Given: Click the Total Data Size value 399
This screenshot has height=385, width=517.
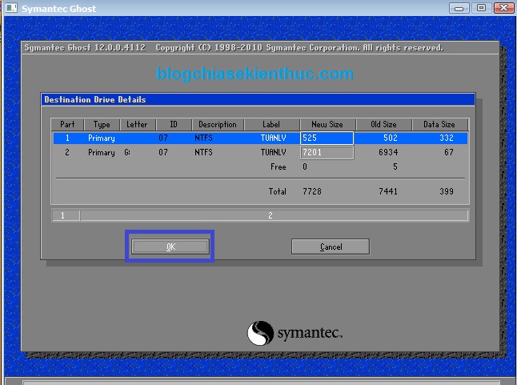Looking at the screenshot, I should 447,191.
